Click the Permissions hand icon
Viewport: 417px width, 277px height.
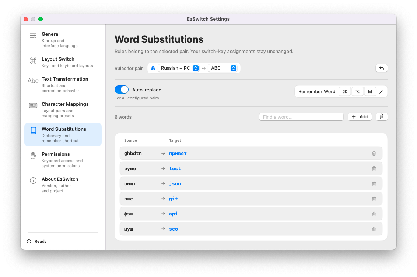33,155
